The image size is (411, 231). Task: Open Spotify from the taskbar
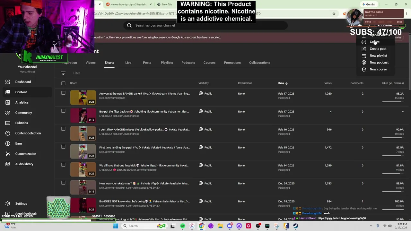click(x=182, y=226)
